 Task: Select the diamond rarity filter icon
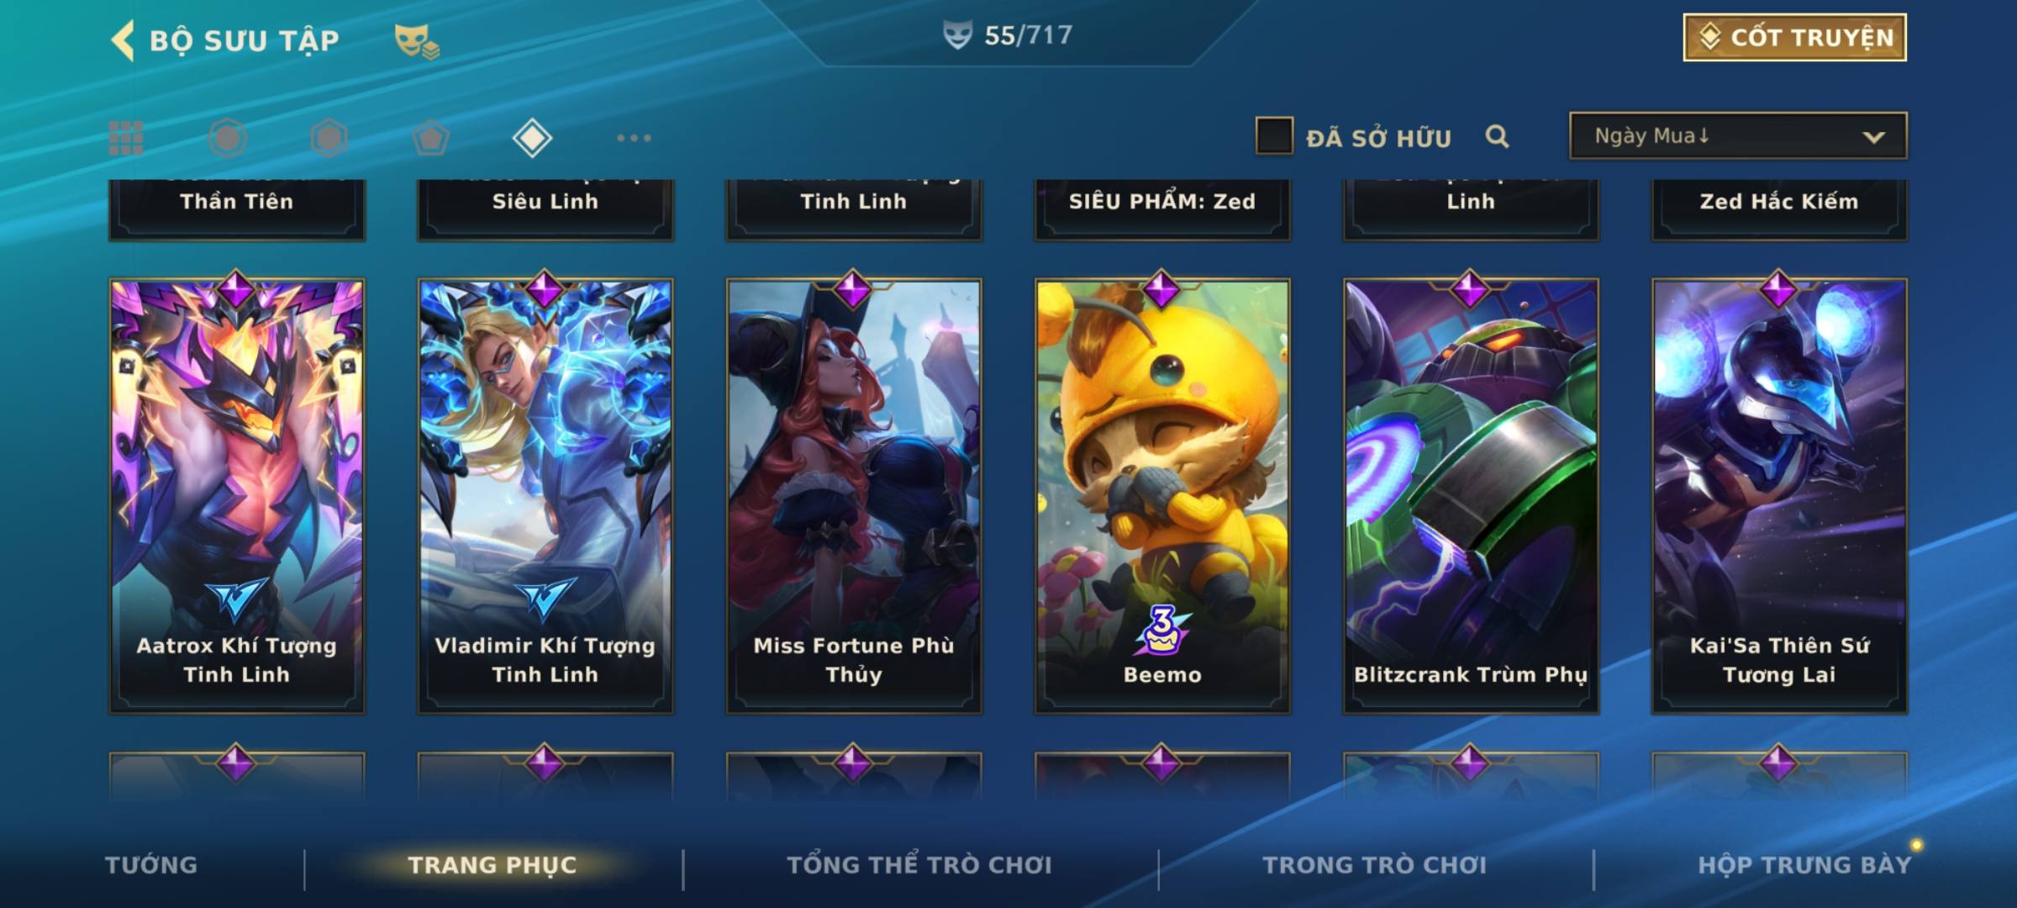point(532,138)
